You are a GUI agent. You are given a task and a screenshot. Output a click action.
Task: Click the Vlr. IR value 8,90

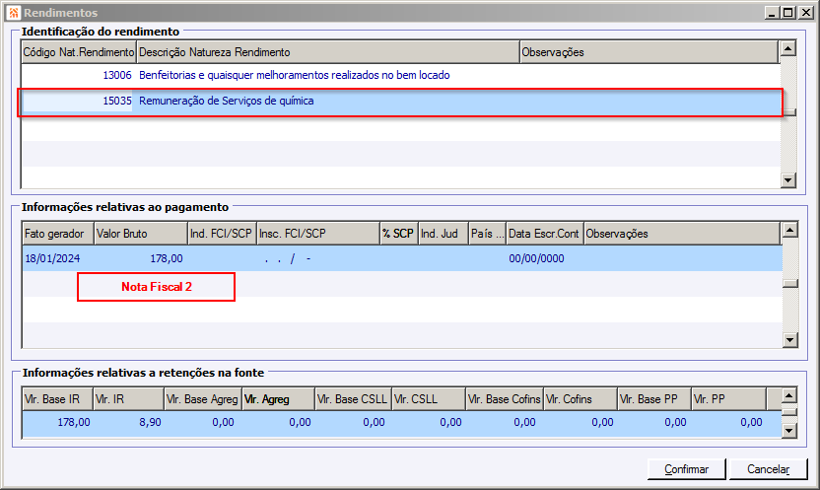[150, 422]
